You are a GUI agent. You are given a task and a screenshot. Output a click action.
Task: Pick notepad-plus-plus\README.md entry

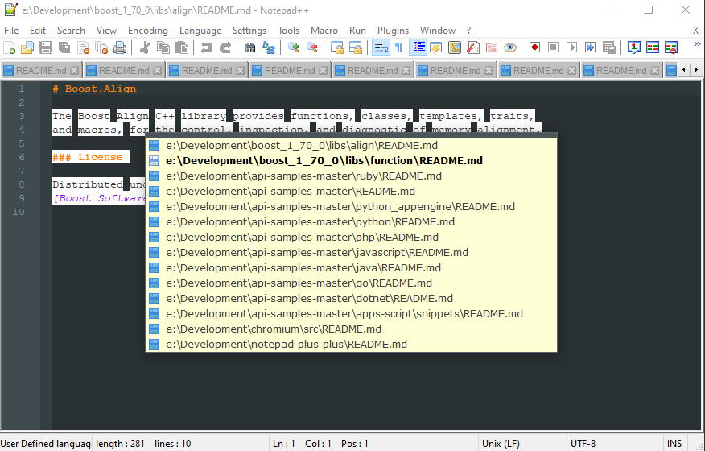point(351,345)
